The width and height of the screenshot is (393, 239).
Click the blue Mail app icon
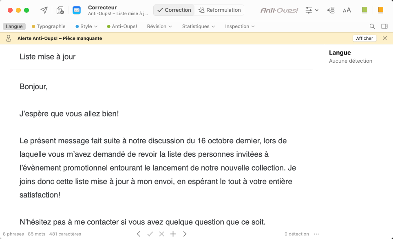(x=77, y=10)
